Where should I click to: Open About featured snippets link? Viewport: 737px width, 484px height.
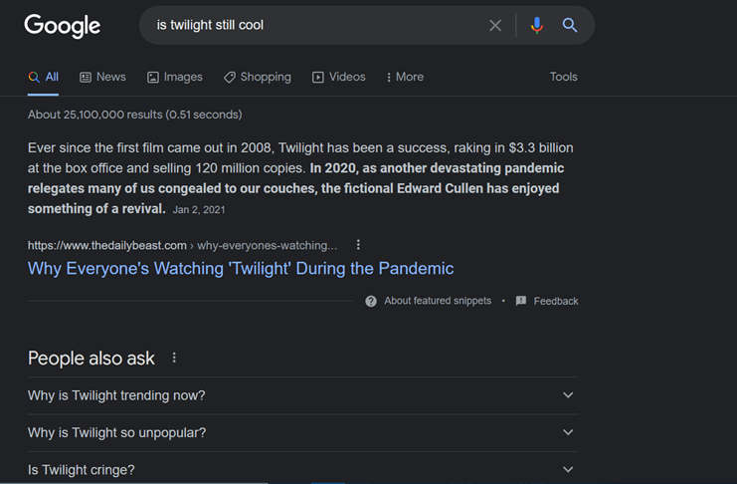pos(438,301)
